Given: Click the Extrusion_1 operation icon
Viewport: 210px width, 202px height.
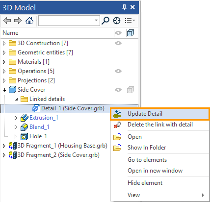Looking at the screenshot, I should tap(25, 118).
